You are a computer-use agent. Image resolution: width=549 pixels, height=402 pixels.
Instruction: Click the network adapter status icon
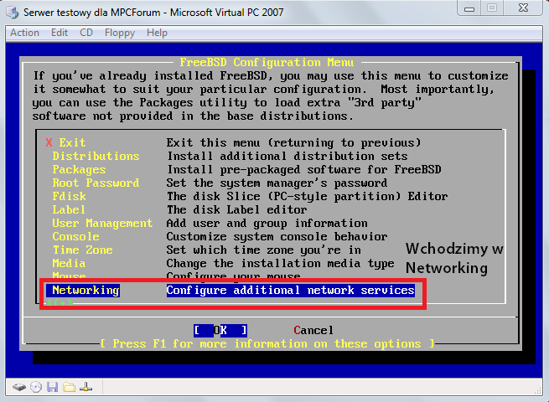click(85, 387)
